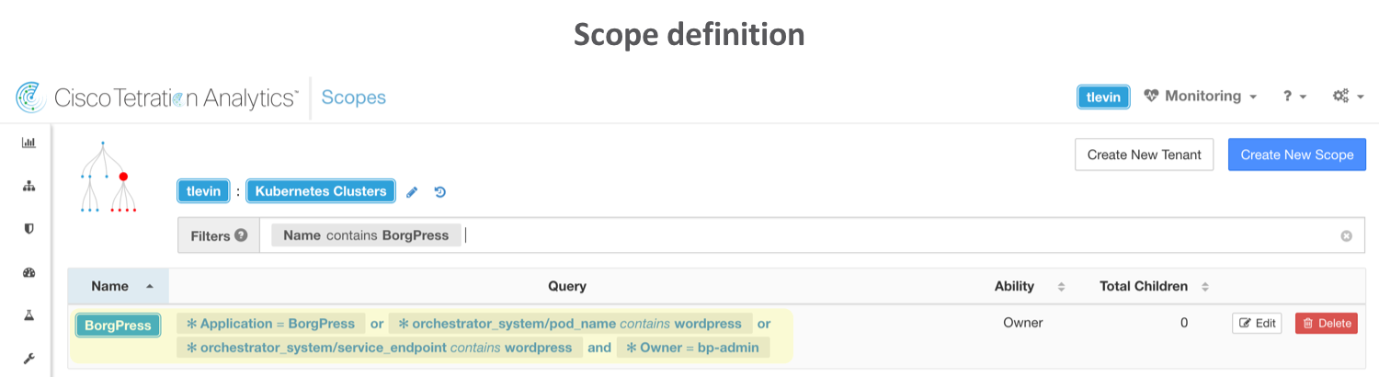Viewport: 1379px width, 377px height.
Task: Click the sitemap hierarchy sidebar icon
Action: point(28,186)
